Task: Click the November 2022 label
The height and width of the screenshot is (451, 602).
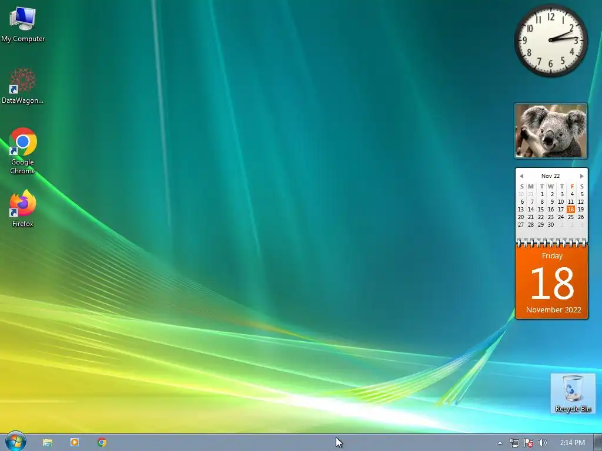Action: (553, 310)
